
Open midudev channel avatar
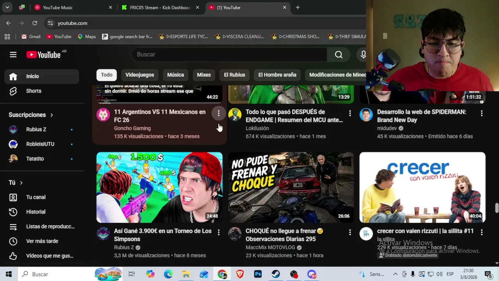[x=366, y=115]
